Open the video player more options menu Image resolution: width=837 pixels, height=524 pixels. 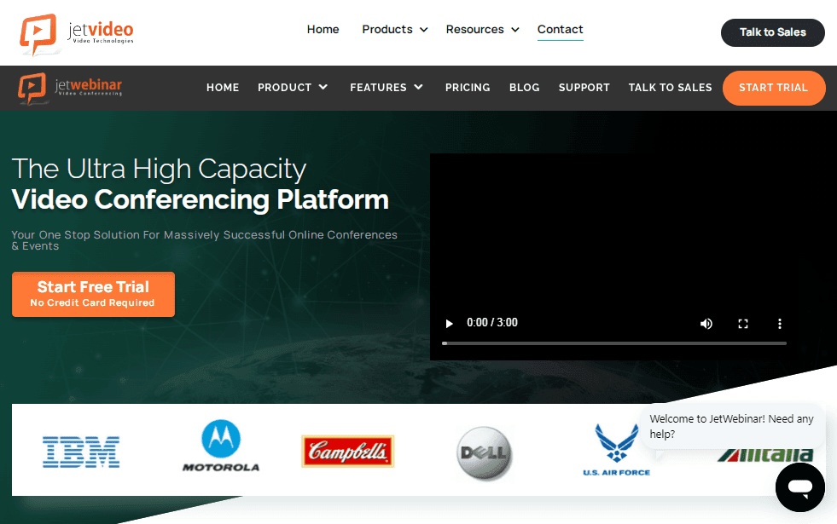[779, 324]
